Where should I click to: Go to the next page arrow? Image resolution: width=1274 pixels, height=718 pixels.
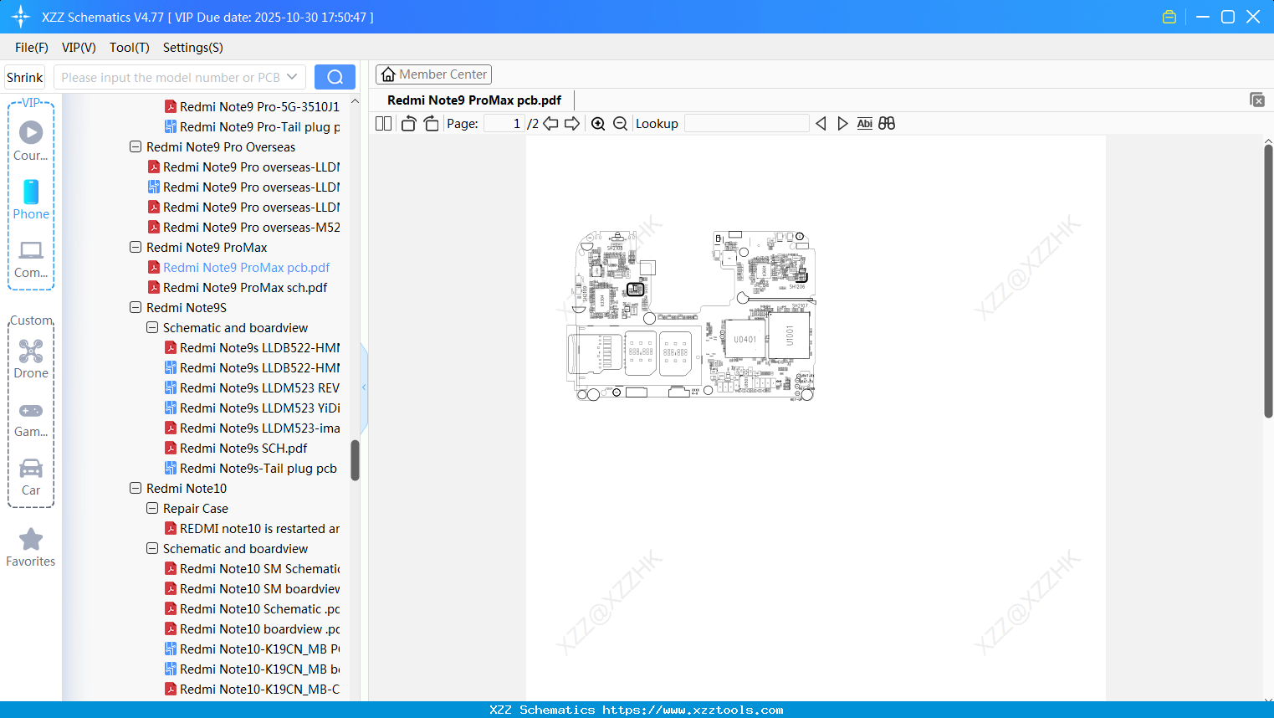pos(572,123)
